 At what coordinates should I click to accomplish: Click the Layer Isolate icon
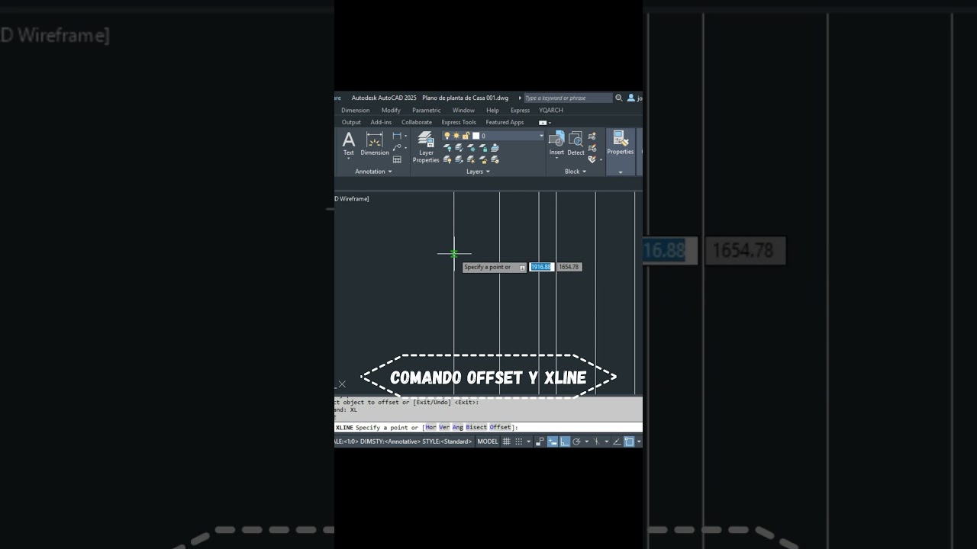click(x=459, y=148)
